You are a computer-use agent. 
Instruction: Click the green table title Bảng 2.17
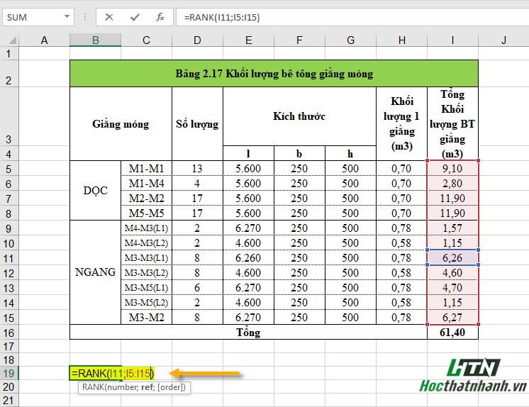coord(274,74)
